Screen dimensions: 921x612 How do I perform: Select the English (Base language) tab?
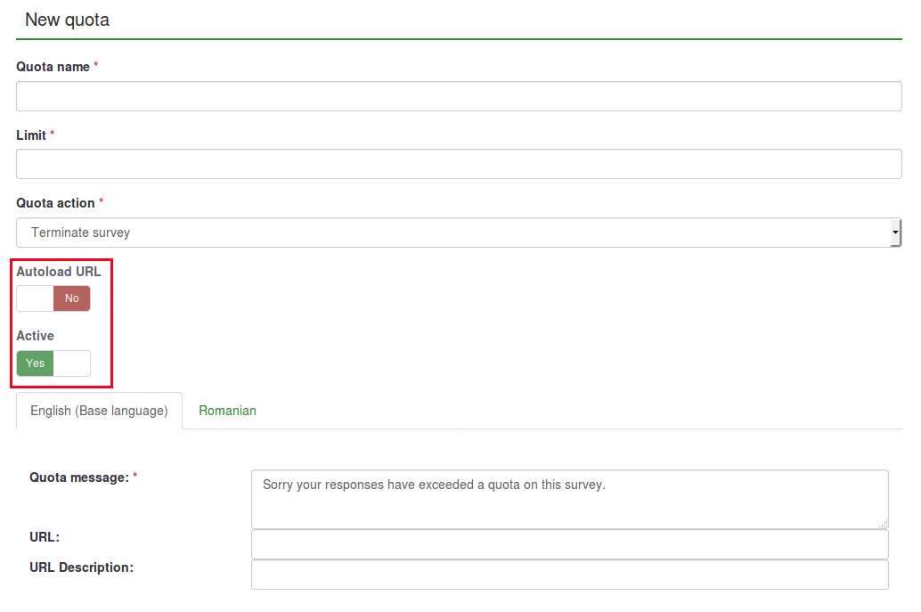pyautogui.click(x=99, y=411)
